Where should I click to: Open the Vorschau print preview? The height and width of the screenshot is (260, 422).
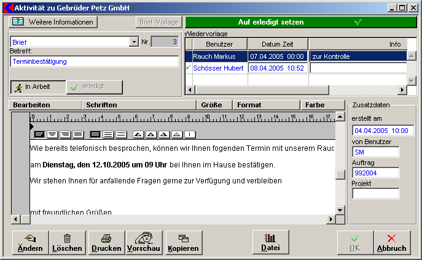[143, 242]
